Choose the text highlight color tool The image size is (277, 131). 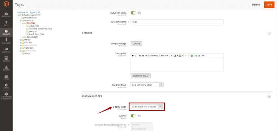pos(180,55)
